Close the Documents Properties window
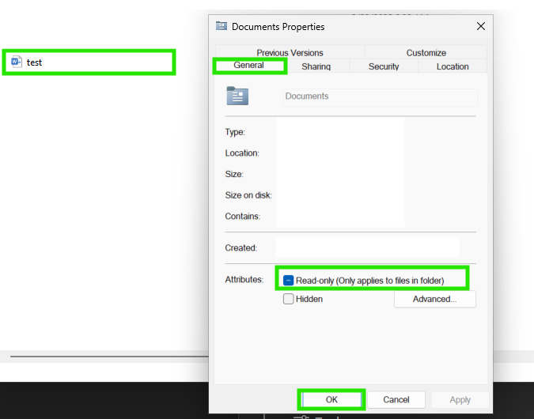The image size is (534, 419). point(480,26)
